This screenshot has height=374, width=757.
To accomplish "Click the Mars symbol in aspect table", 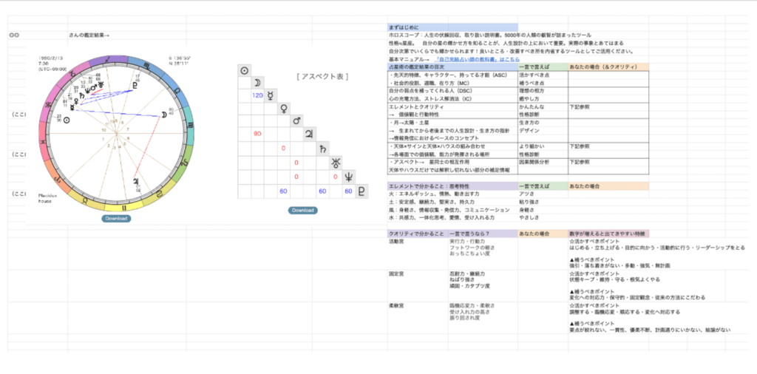I will pos(297,121).
